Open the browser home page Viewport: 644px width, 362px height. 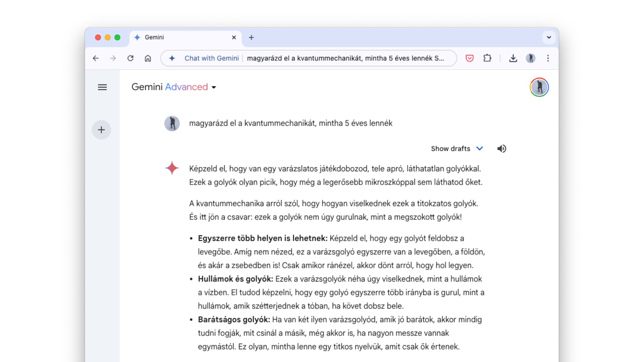pyautogui.click(x=148, y=58)
